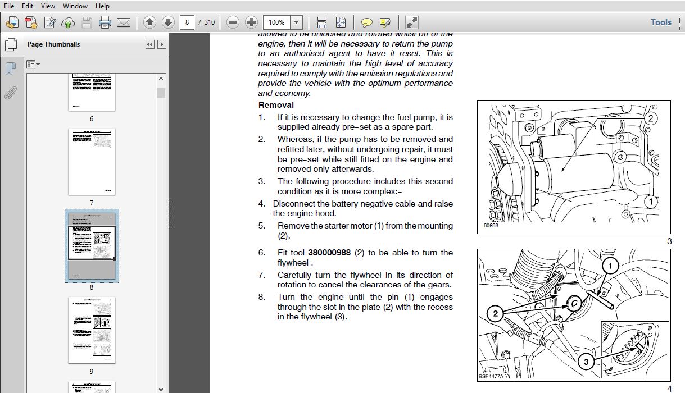
Task: Open the Window menu
Action: point(75,6)
